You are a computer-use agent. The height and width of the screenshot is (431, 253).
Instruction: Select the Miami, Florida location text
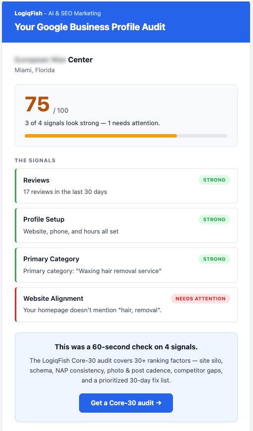pos(35,70)
